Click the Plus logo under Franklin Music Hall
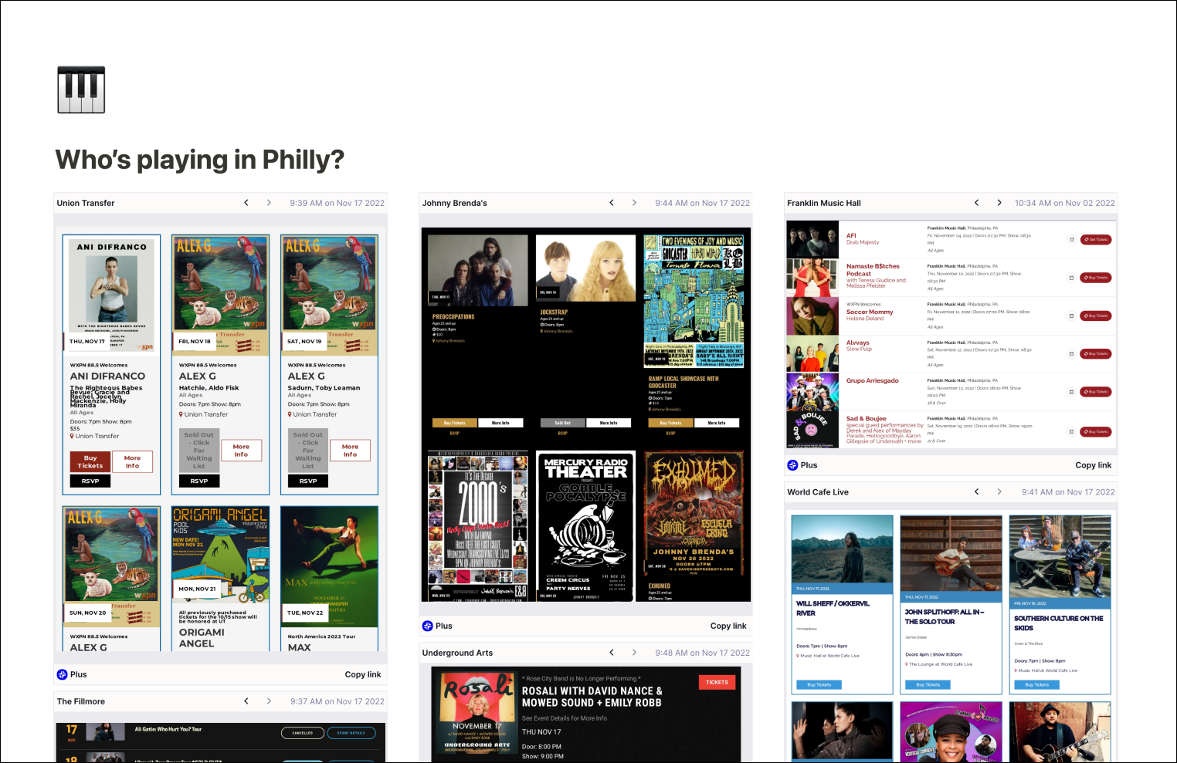 pyautogui.click(x=792, y=465)
